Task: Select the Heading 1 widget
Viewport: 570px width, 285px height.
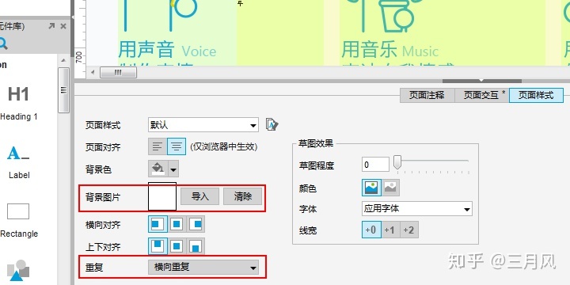Action: click(18, 103)
